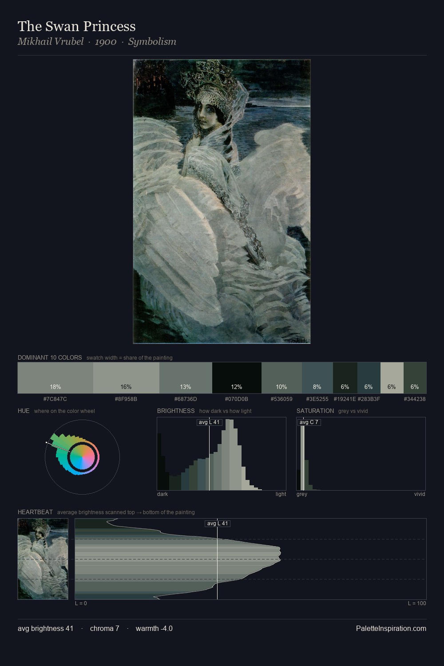Open the main Swan Princess painting image
The height and width of the screenshot is (666, 444).
[x=222, y=202]
